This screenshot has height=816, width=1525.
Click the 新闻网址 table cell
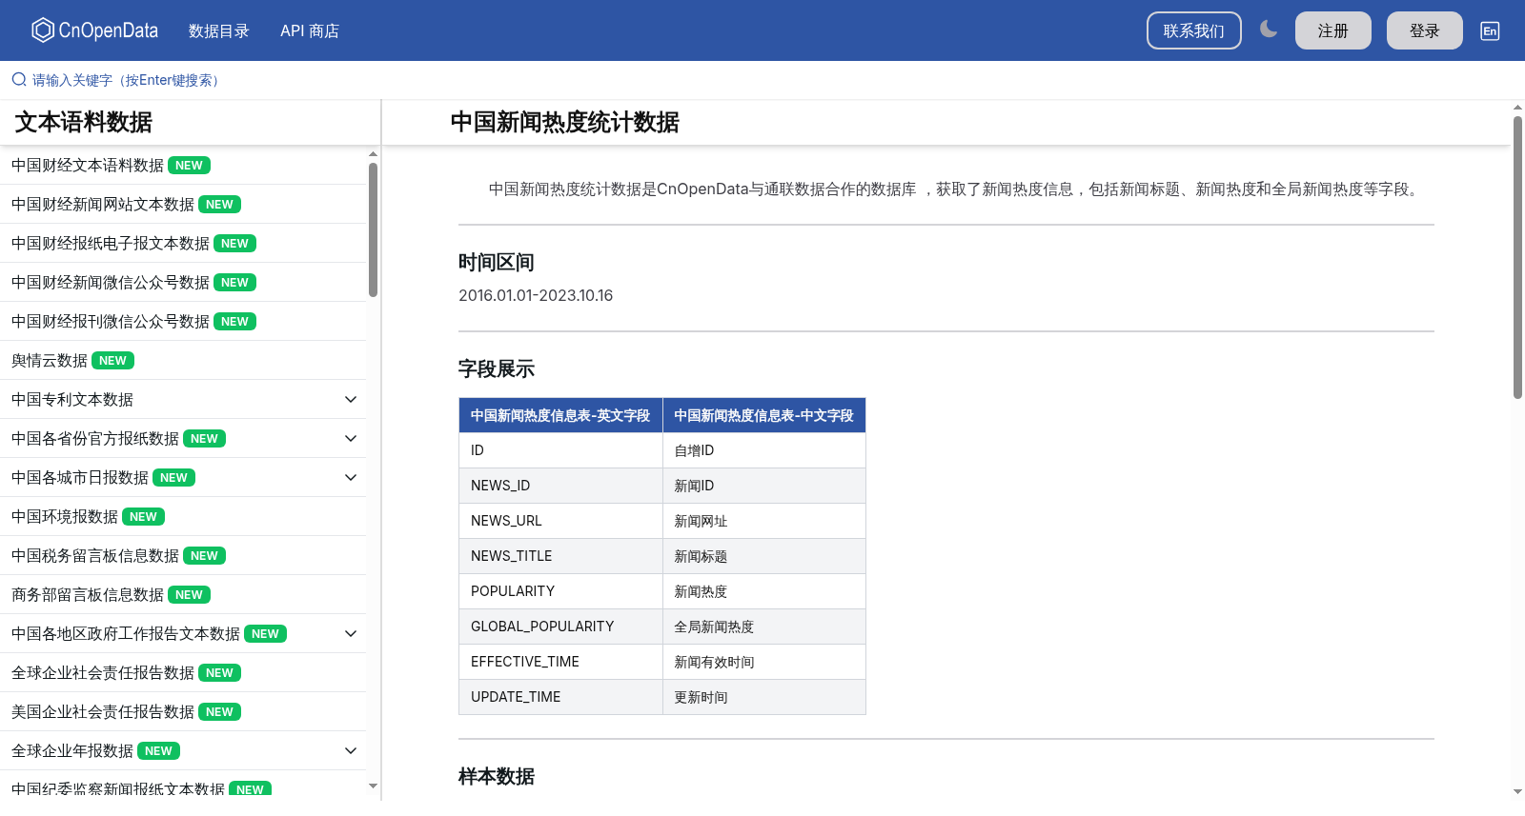764,521
